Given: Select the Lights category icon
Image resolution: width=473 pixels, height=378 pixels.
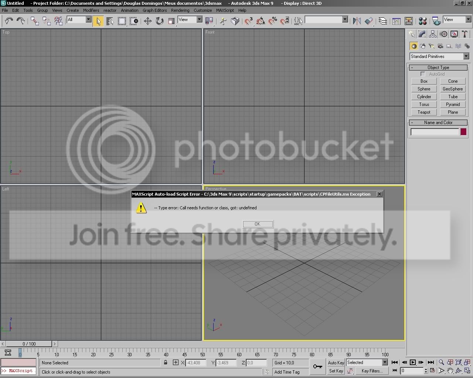Looking at the screenshot, I should pos(432,46).
